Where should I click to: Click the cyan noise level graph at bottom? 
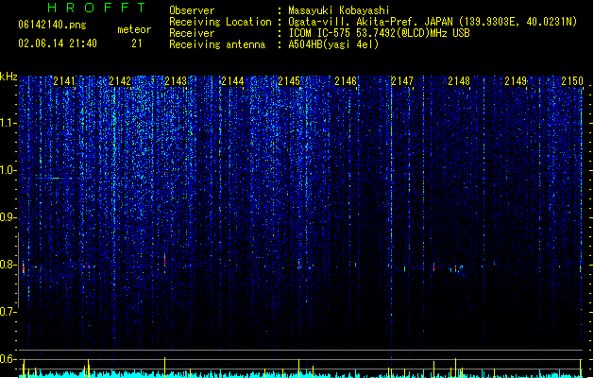pos(300,374)
